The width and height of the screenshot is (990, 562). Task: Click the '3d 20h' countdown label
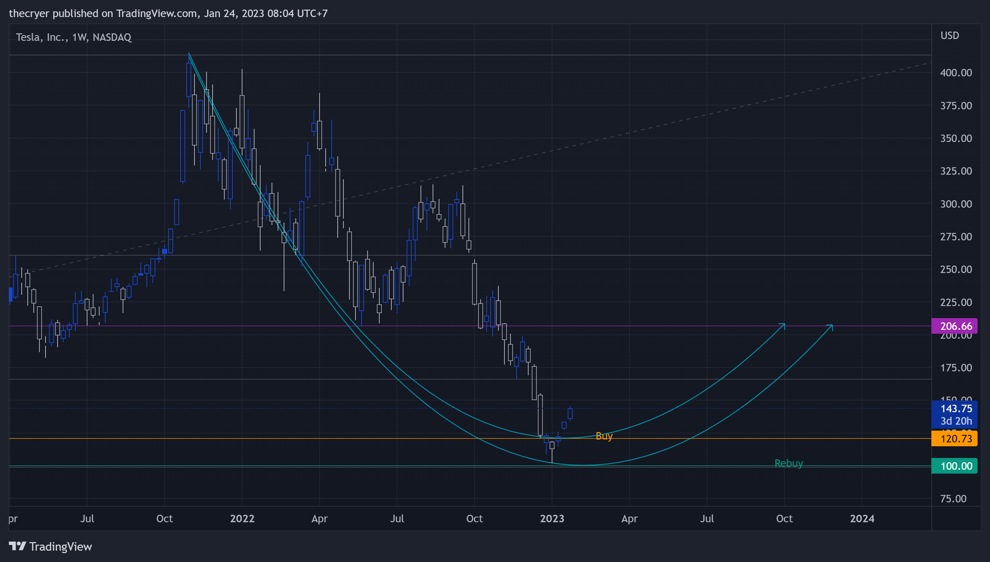[956, 421]
